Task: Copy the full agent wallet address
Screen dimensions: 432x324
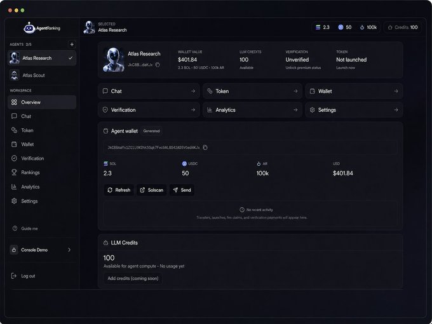Action: click(x=205, y=147)
